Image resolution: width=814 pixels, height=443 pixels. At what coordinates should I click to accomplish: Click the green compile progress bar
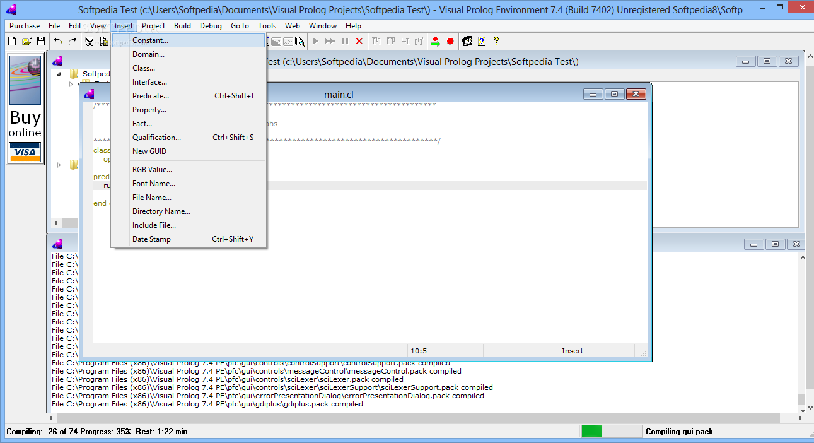point(592,432)
